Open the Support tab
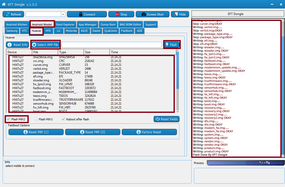This screenshot has width=285, height=187. click(151, 25)
